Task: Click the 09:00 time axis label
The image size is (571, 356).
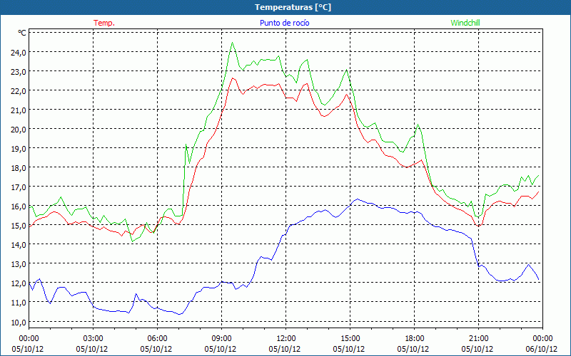Action: tap(221, 339)
